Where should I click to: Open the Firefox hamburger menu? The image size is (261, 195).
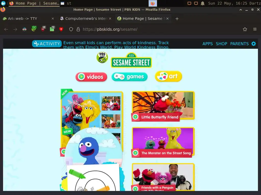[x=255, y=29]
